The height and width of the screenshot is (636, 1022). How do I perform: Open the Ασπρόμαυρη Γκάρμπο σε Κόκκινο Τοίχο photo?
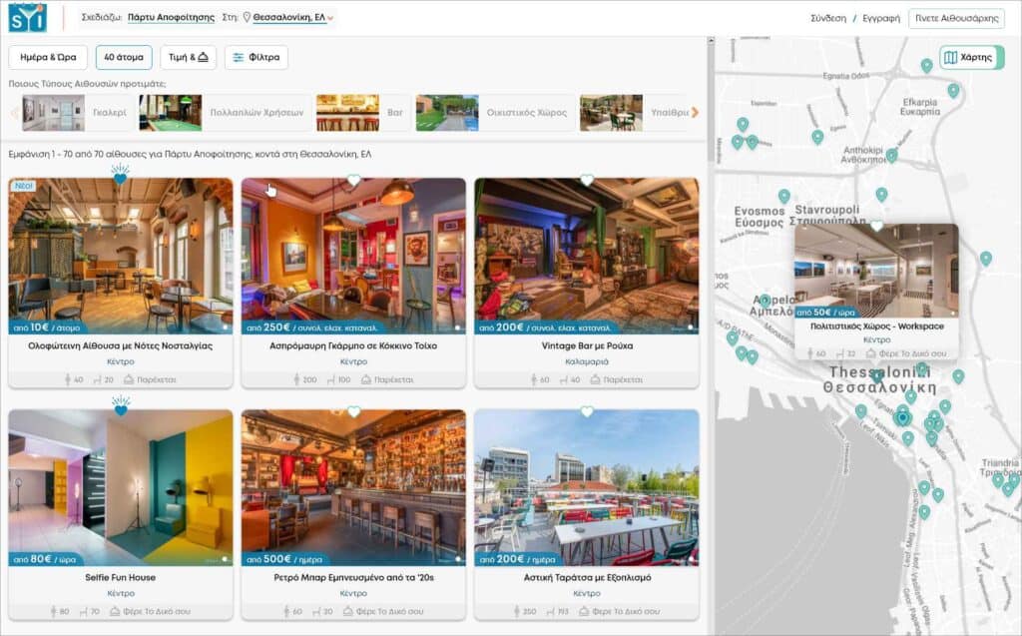coord(354,257)
